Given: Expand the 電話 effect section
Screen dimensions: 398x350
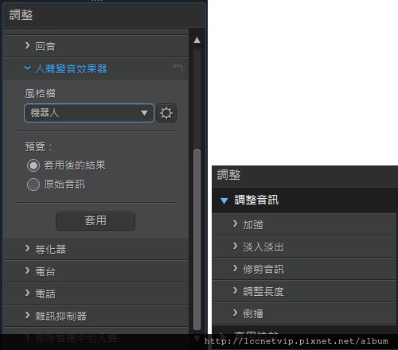Looking at the screenshot, I should 96,294.
